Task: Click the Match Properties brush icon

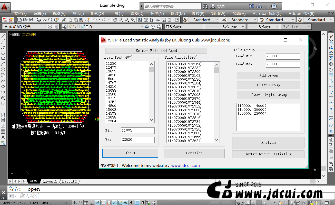Action: pyautogui.click(x=82, y=20)
